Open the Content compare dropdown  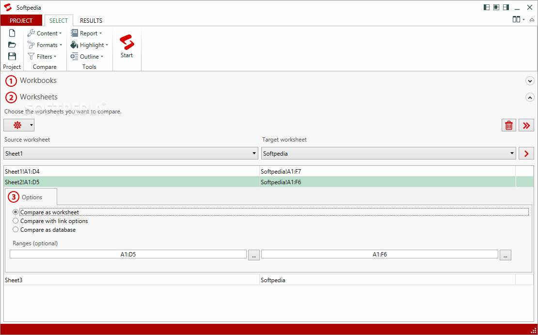tap(45, 33)
